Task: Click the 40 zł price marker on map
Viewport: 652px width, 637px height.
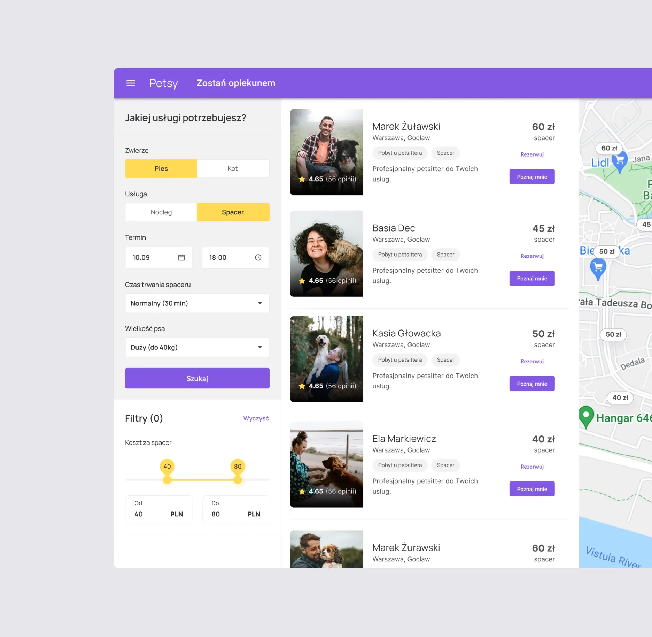Action: [620, 397]
